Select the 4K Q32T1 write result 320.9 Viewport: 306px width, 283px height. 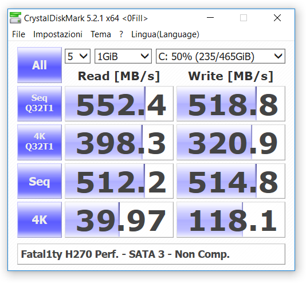click(x=231, y=142)
